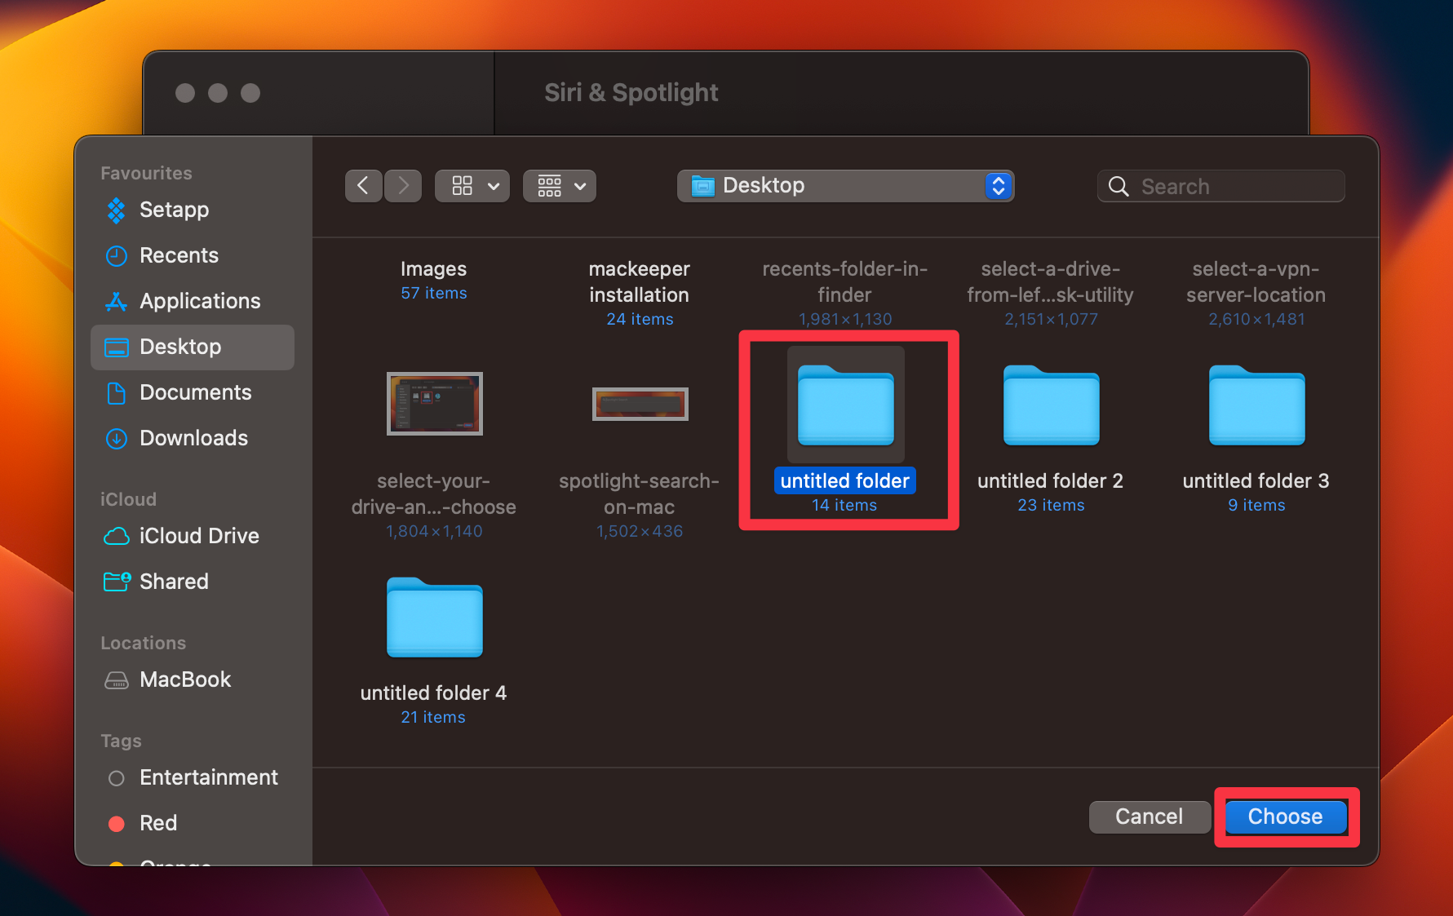The width and height of the screenshot is (1453, 916).
Task: Select the MacBook location
Action: click(185, 679)
